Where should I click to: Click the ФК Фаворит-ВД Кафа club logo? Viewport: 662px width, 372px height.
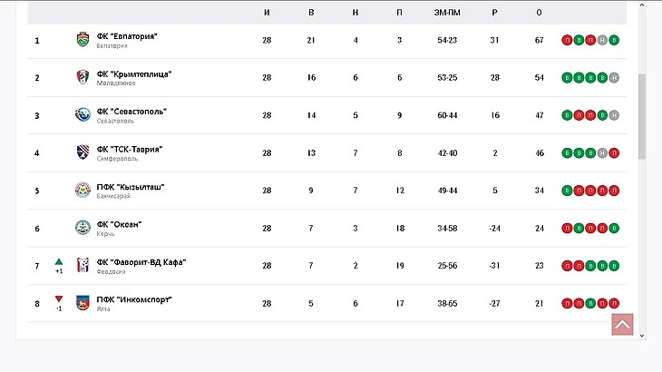point(83,266)
